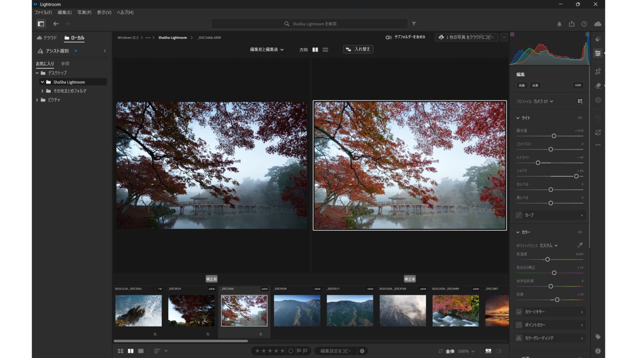Browse profiles with the grid icon
This screenshot has height=358, width=637.
(x=580, y=101)
